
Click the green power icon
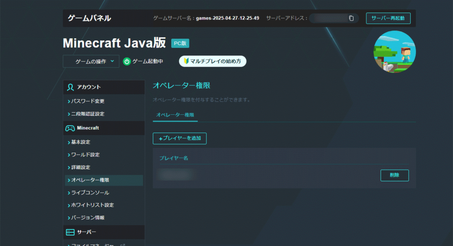click(x=127, y=61)
